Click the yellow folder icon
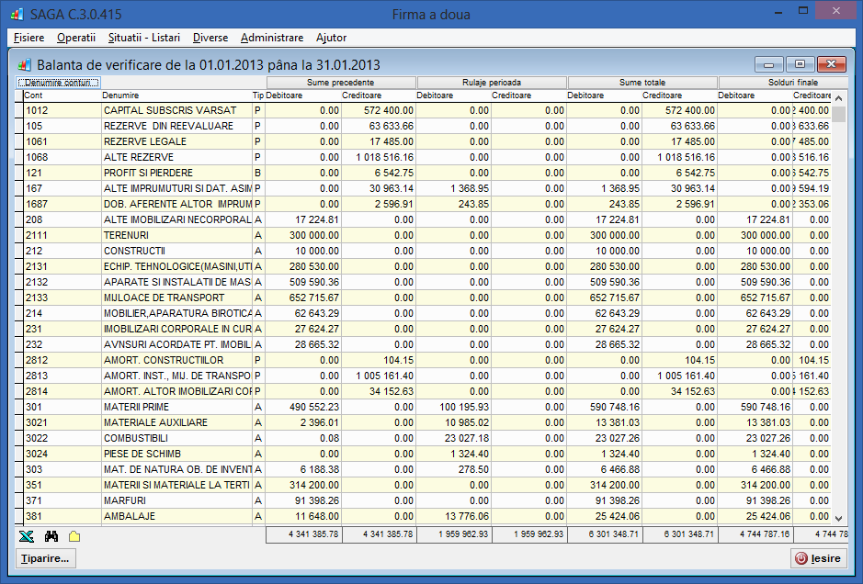This screenshot has height=584, width=863. click(x=74, y=535)
